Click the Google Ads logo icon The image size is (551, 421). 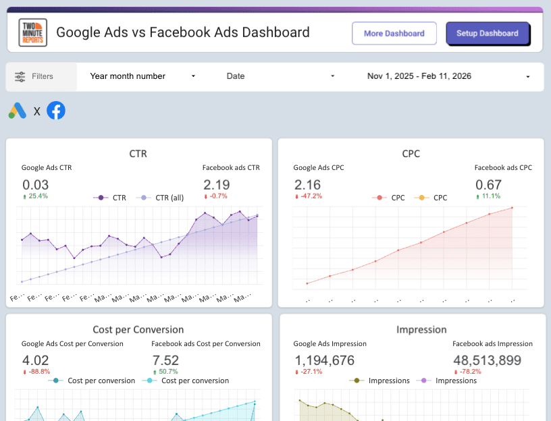pos(16,111)
